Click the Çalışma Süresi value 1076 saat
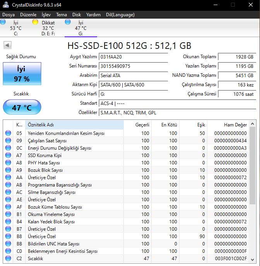The height and width of the screenshot is (266, 260). coord(237,94)
